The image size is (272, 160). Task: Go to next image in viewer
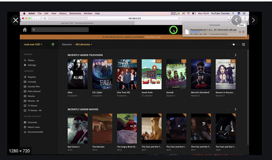click(253, 20)
